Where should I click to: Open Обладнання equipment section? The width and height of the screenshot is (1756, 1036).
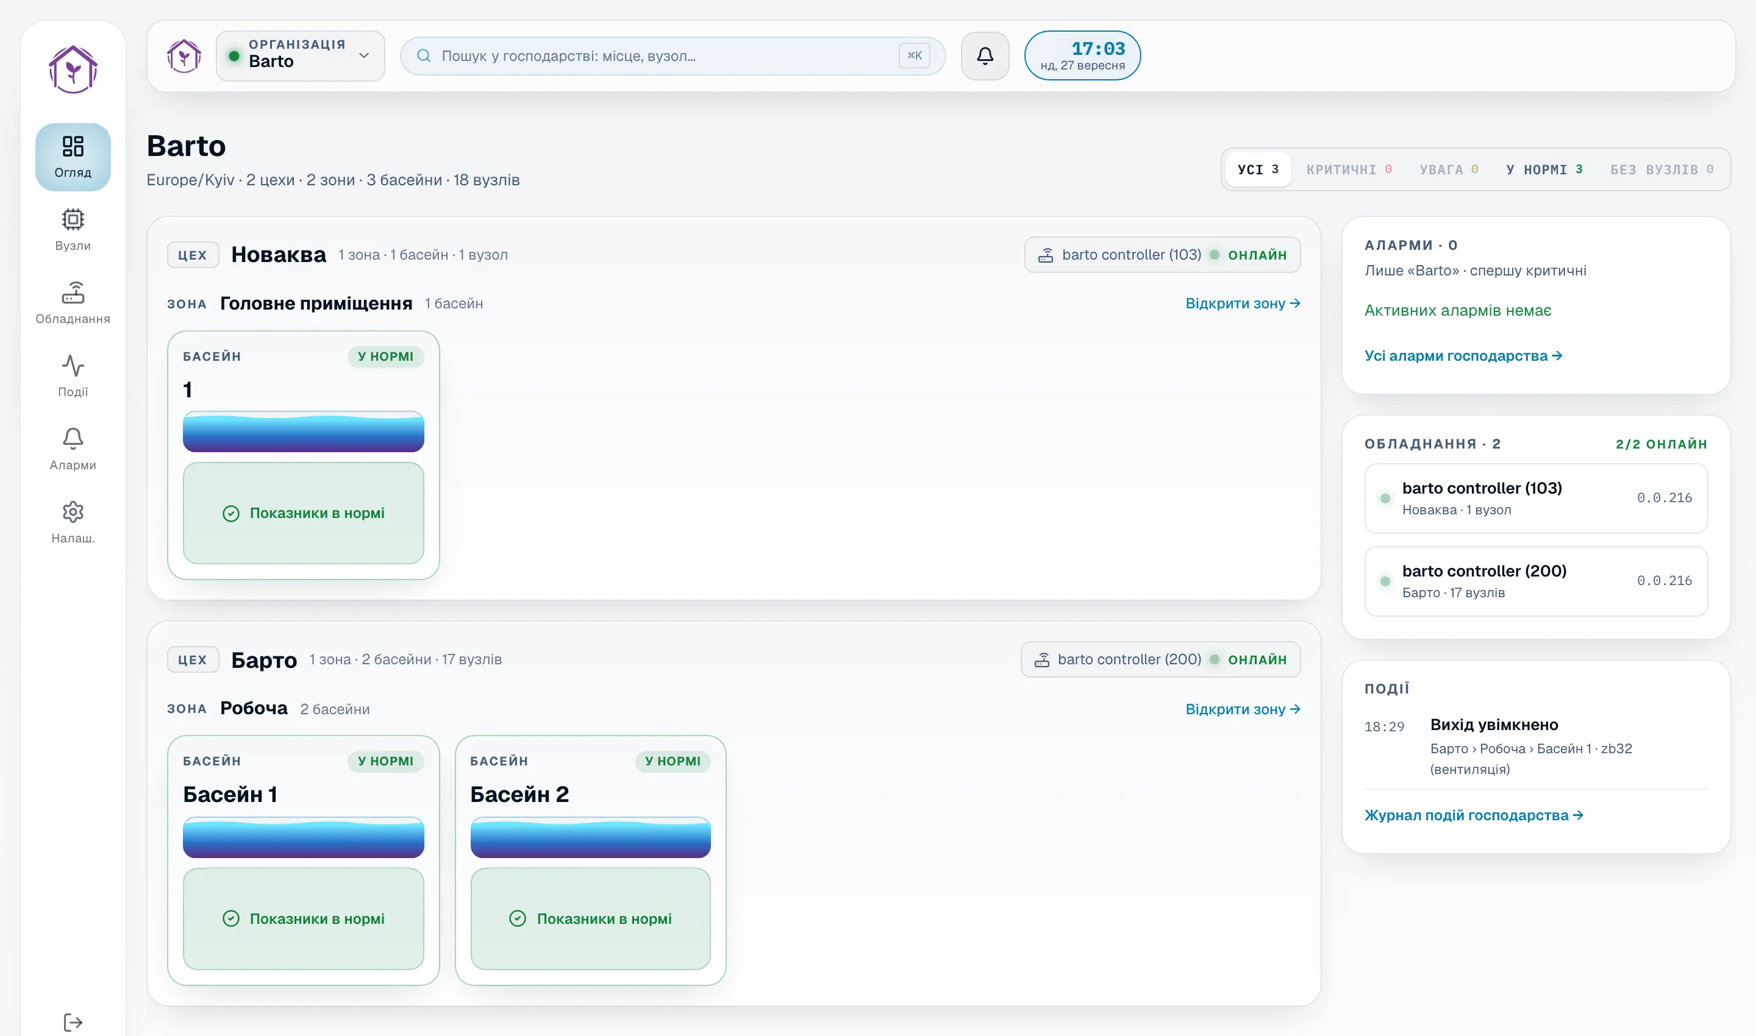point(73,303)
